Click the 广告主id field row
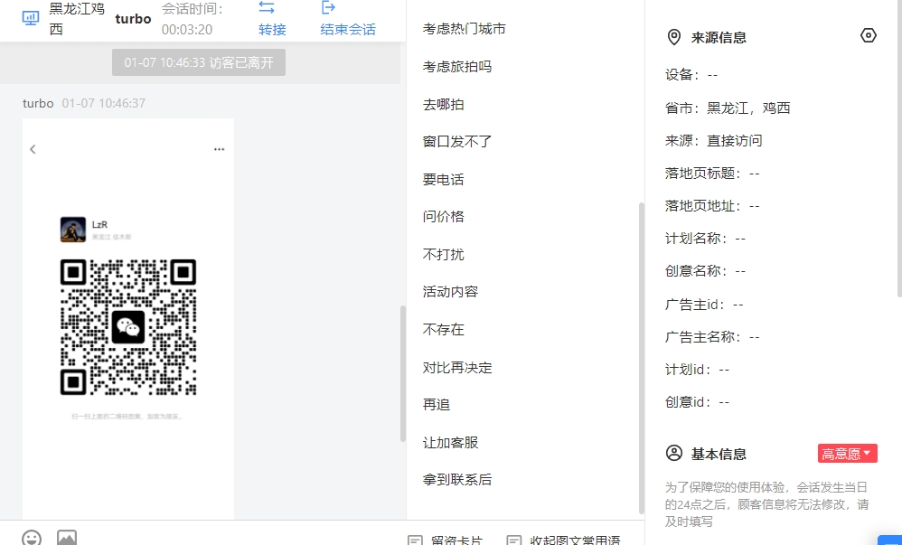Image resolution: width=902 pixels, height=545 pixels. tap(705, 305)
